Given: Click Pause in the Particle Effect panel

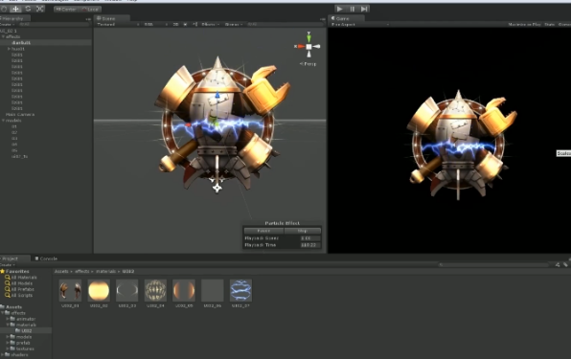Looking at the screenshot, I should click(x=263, y=231).
